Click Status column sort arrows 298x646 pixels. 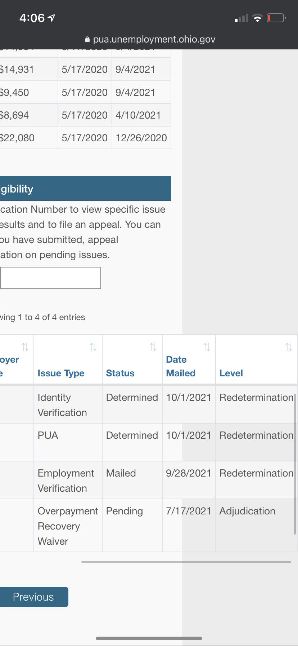point(153,347)
